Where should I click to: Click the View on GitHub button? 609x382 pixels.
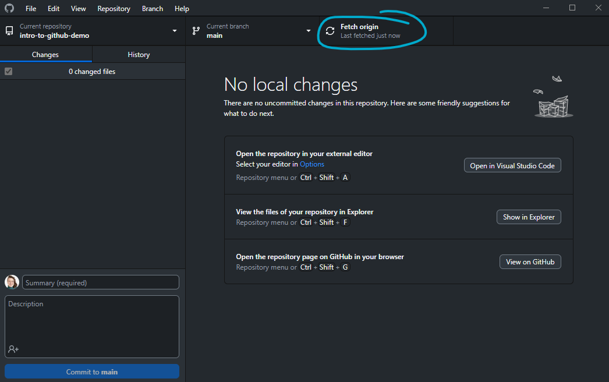(530, 262)
